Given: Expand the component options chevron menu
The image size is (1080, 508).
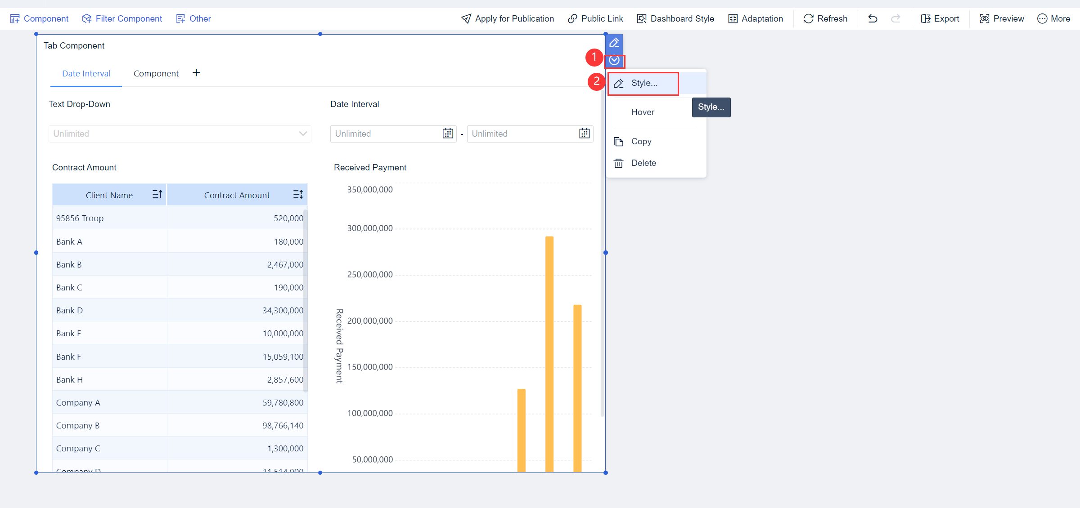Looking at the screenshot, I should point(614,62).
